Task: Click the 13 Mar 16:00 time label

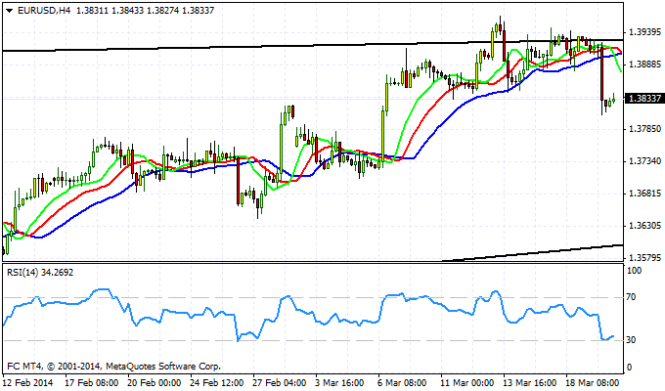Action: point(530,382)
